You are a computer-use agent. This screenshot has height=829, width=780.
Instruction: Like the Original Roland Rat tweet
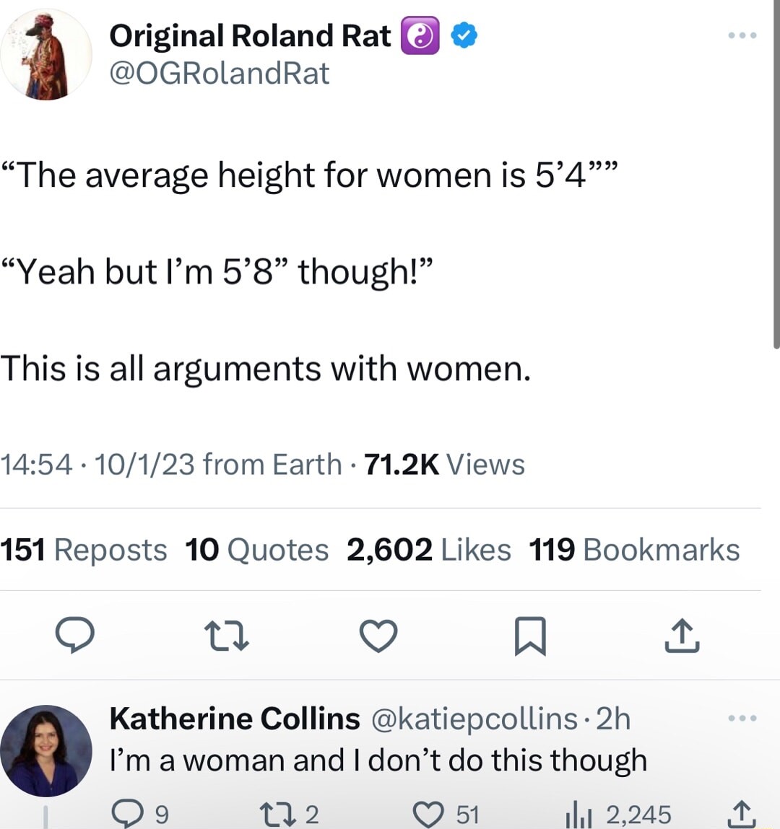378,635
